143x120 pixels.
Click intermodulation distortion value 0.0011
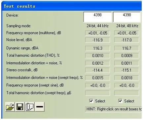pos(126,63)
